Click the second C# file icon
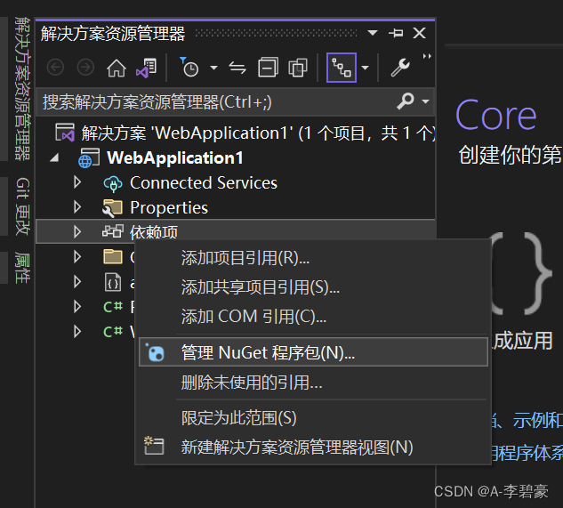 [x=113, y=332]
